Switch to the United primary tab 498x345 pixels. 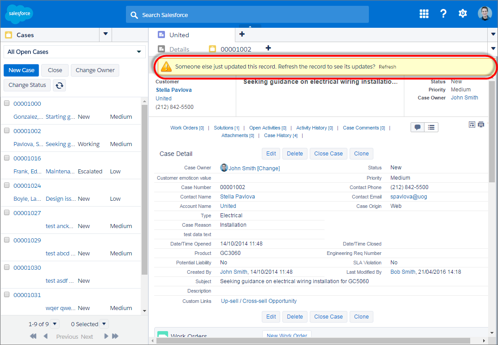click(x=192, y=35)
